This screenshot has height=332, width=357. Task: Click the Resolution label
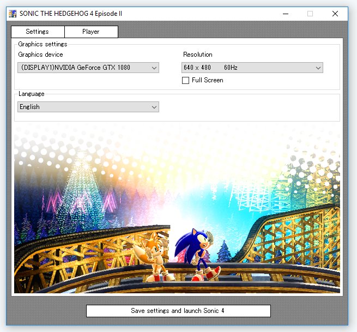pyautogui.click(x=198, y=55)
